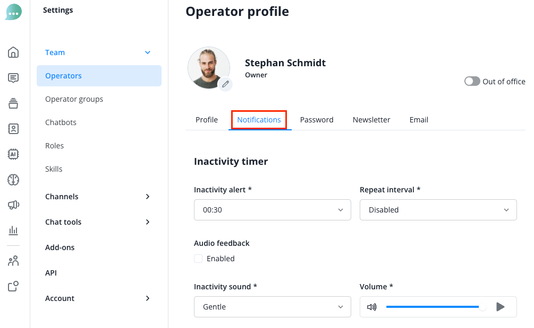Open the Inactivity sound dropdown
Viewport: 534px width, 328px height.
pyautogui.click(x=272, y=307)
